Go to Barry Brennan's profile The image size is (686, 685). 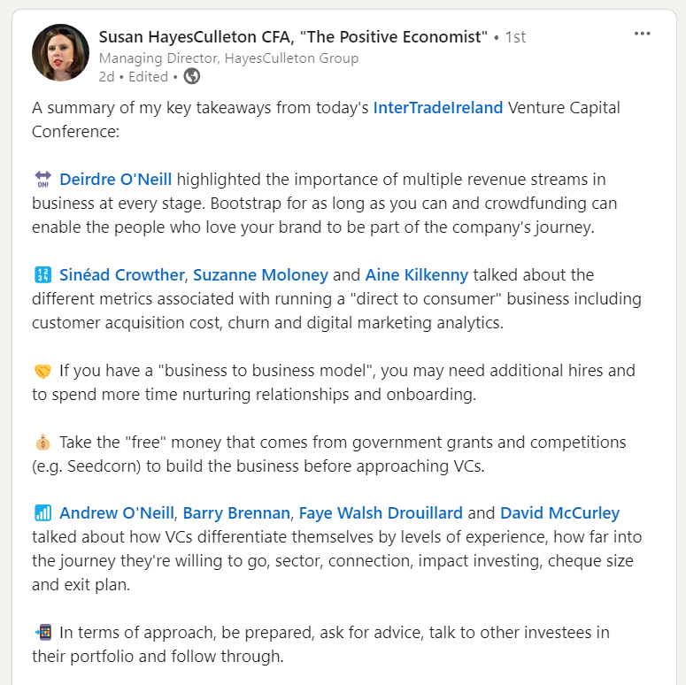click(236, 512)
